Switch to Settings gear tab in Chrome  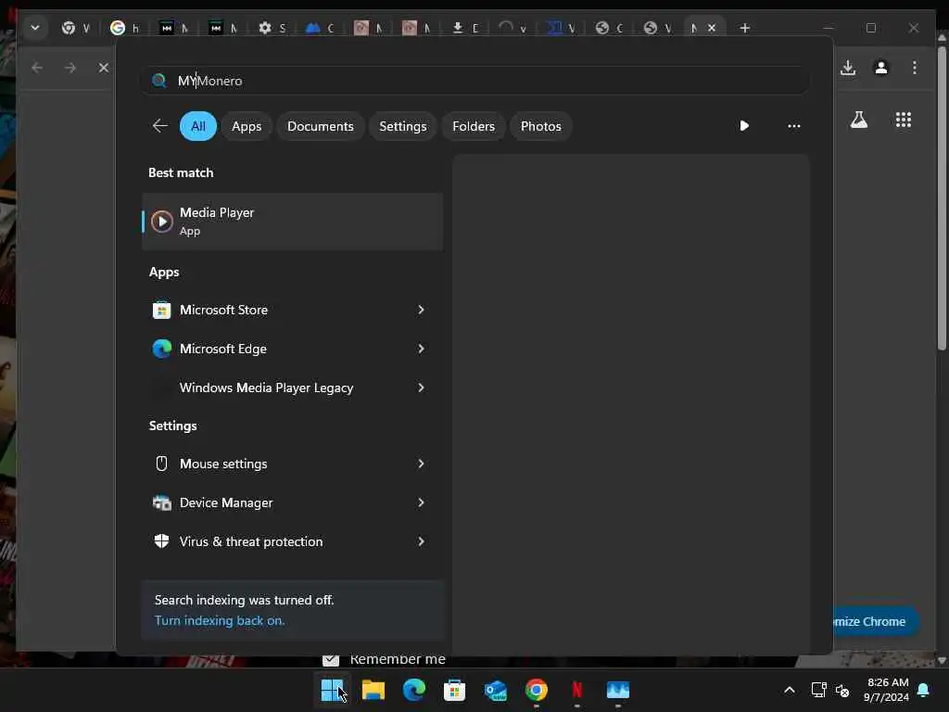pos(272,28)
